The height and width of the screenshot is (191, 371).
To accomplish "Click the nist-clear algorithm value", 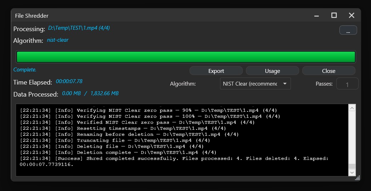I will [x=58, y=40].
